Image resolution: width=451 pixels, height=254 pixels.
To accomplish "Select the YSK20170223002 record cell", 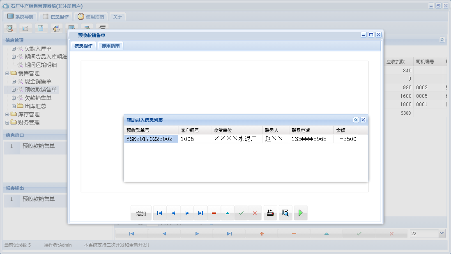I will click(x=151, y=139).
